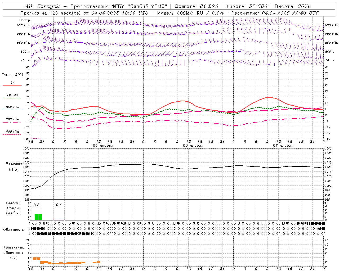Click the precipitation total value 0.1
This screenshot has width=339, height=271.
(x=59, y=205)
